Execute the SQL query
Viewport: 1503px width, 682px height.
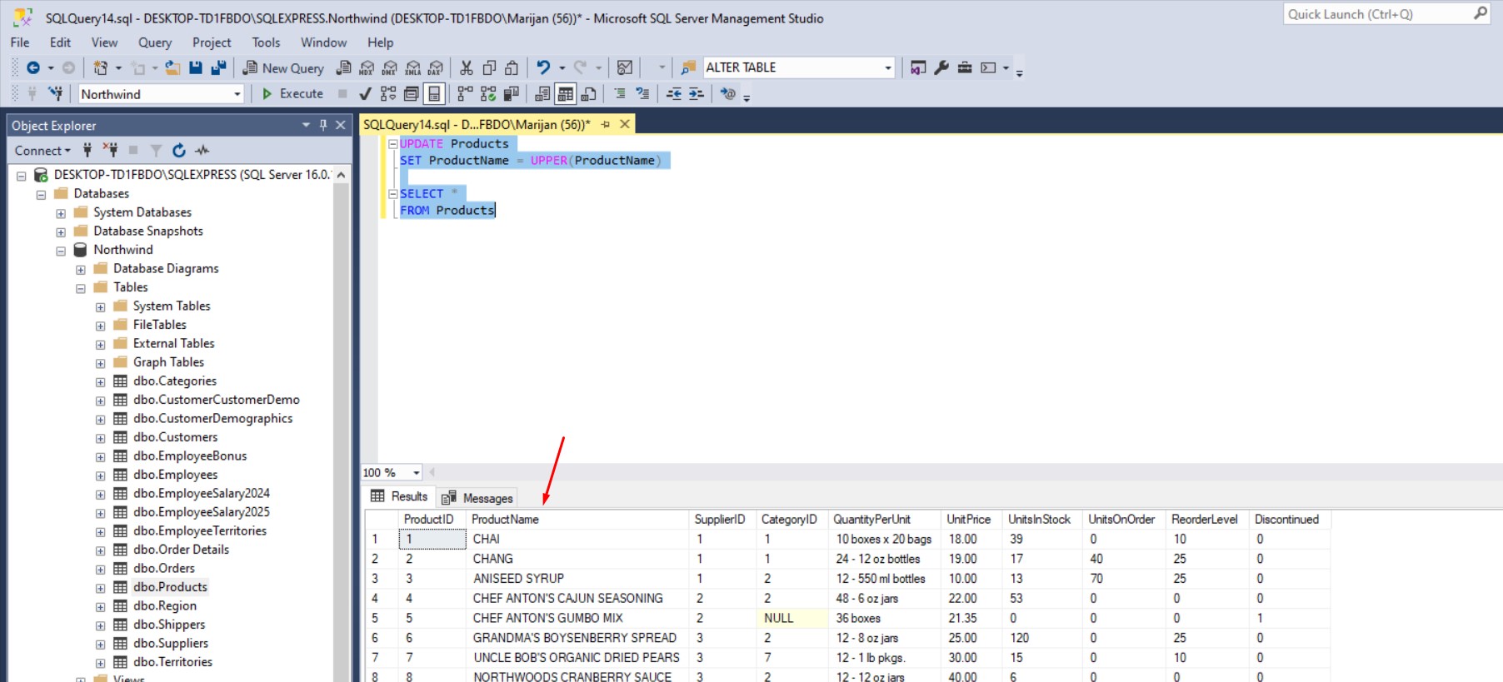[292, 94]
